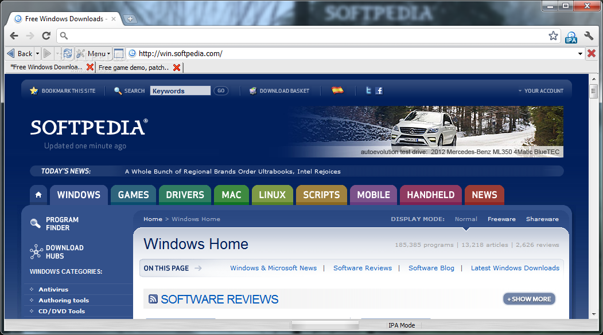Jump to Software Reviews section link

click(x=363, y=268)
